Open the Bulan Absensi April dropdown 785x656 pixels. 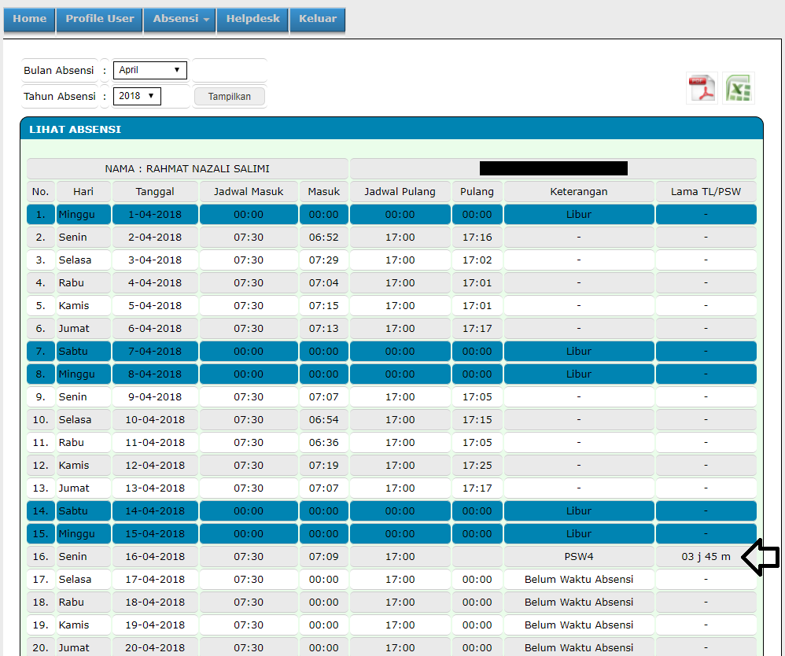coord(149,70)
